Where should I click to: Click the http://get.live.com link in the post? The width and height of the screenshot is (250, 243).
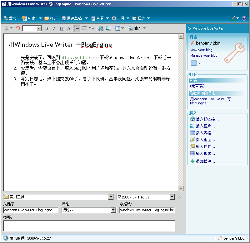80,58
